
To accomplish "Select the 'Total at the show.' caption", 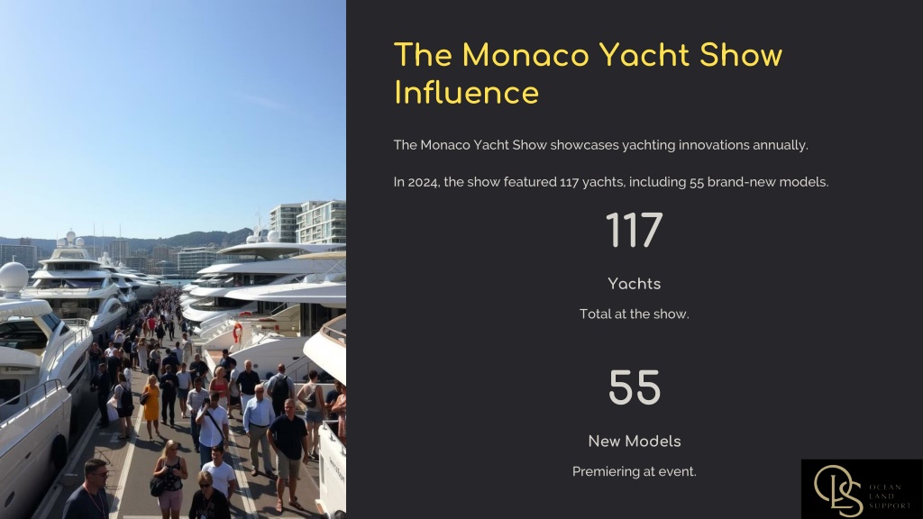I will point(634,314).
